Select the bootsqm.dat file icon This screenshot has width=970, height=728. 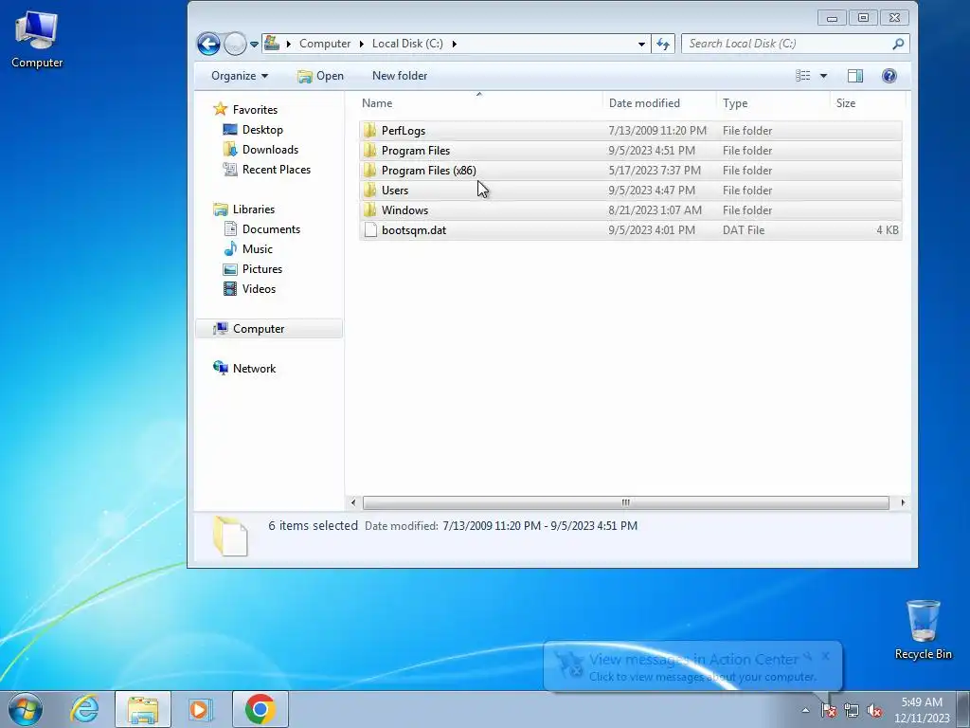(x=370, y=229)
